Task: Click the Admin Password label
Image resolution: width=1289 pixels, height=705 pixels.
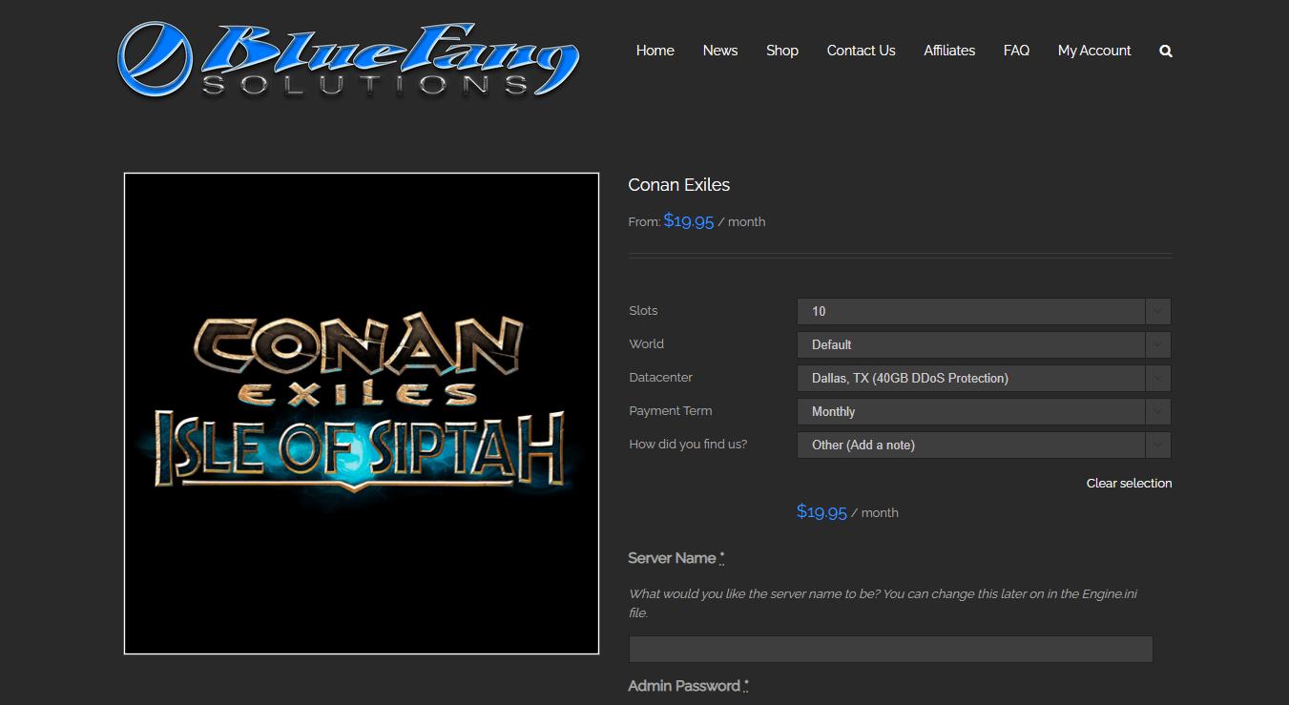Action: 688,686
